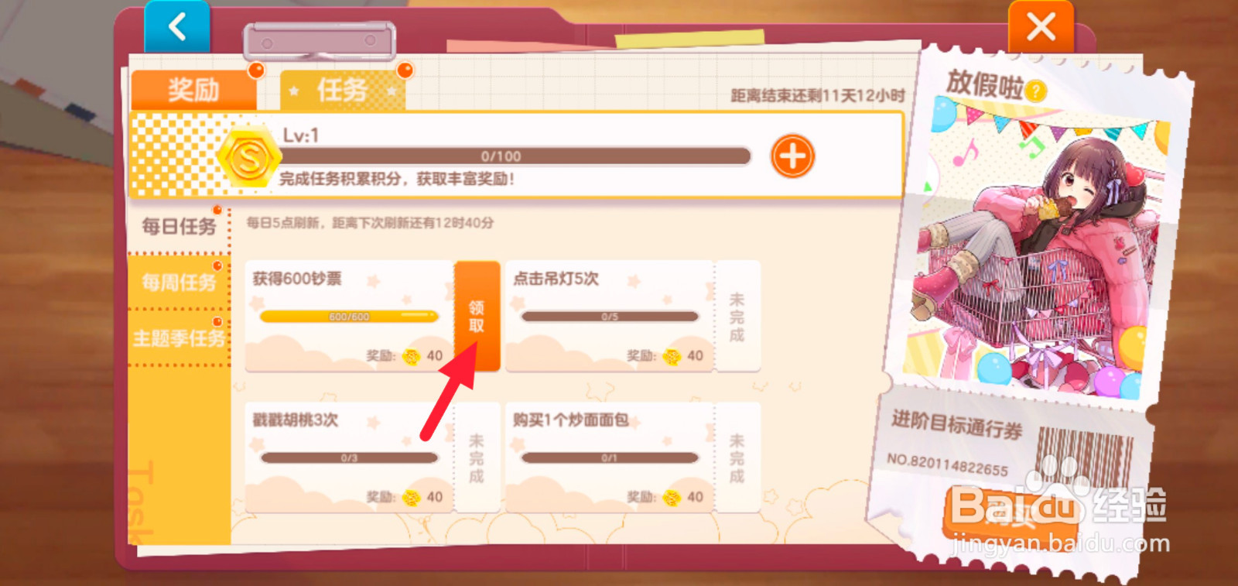Tap the coin reward icon on 戳戳胡桃3次

click(411, 497)
